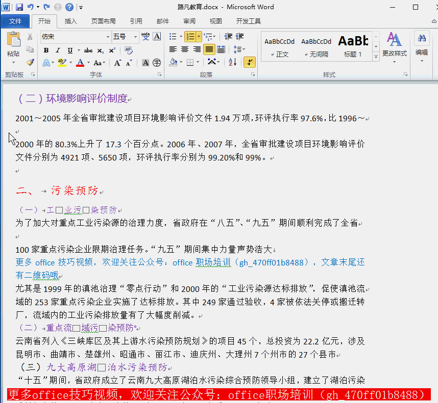Toggle italic formatting

pyautogui.click(x=58, y=50)
